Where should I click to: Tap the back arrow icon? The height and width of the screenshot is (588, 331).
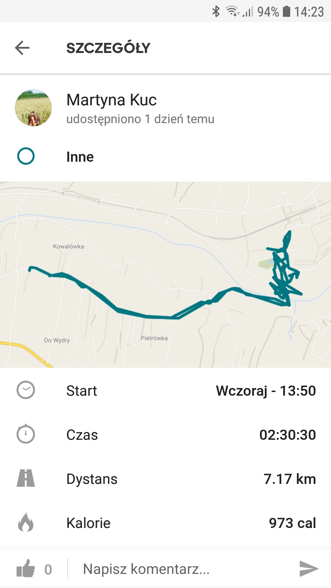point(22,48)
